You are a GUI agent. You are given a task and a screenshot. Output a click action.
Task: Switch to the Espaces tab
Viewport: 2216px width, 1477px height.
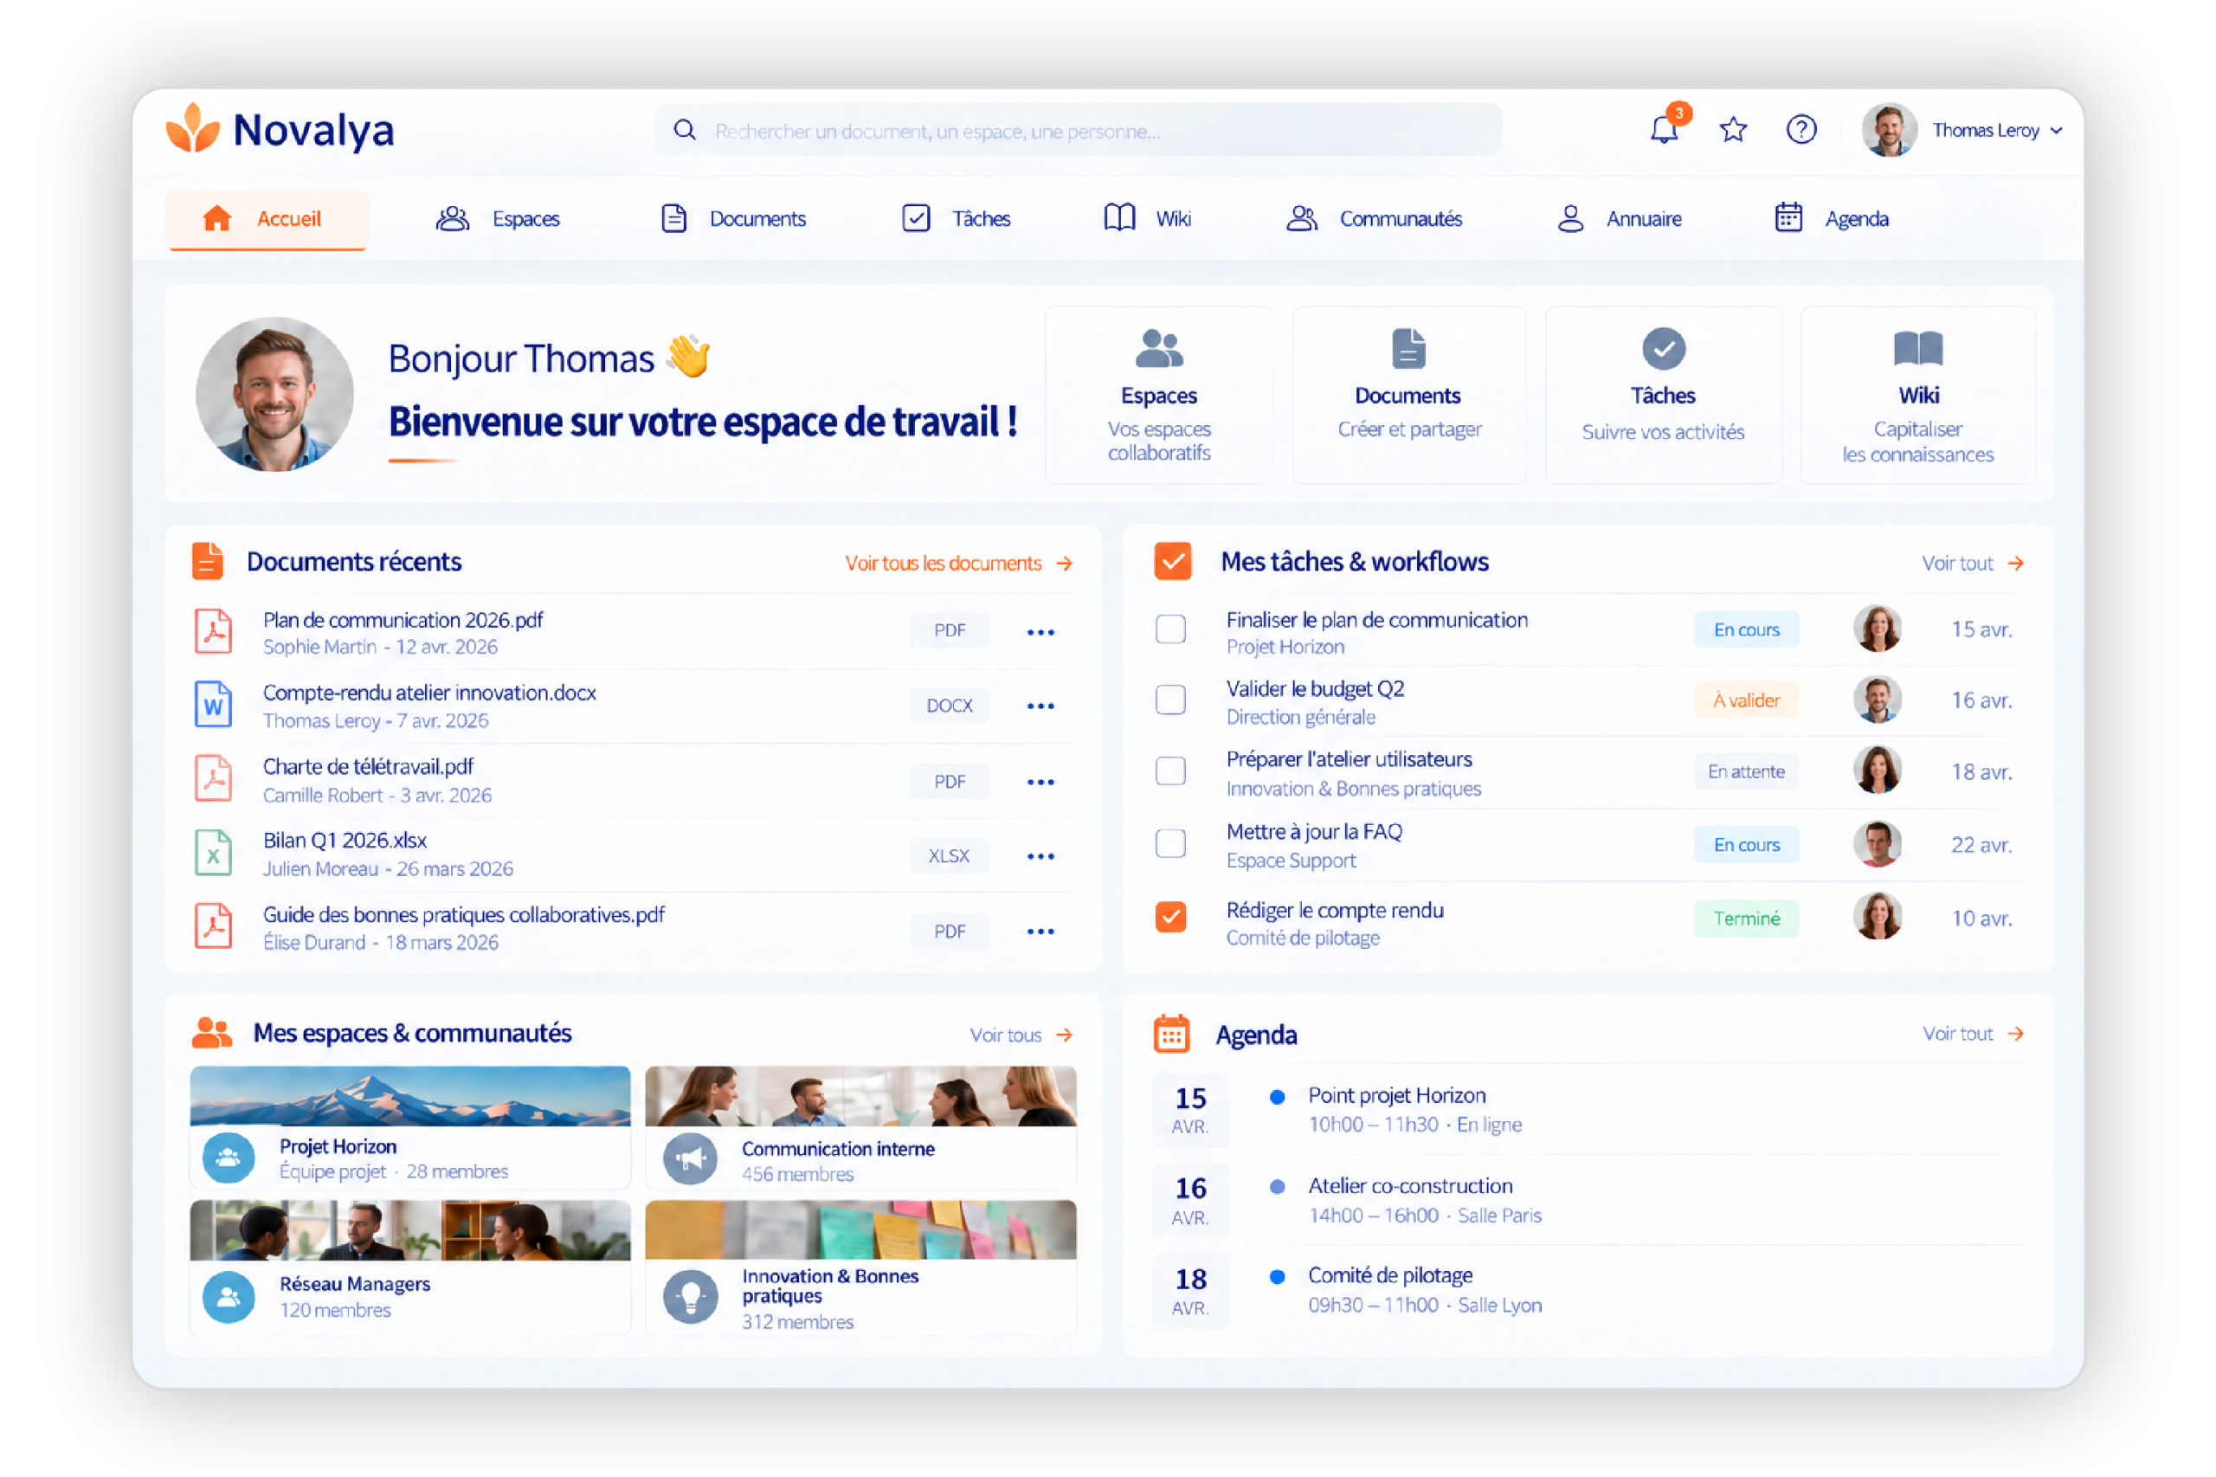point(497,220)
